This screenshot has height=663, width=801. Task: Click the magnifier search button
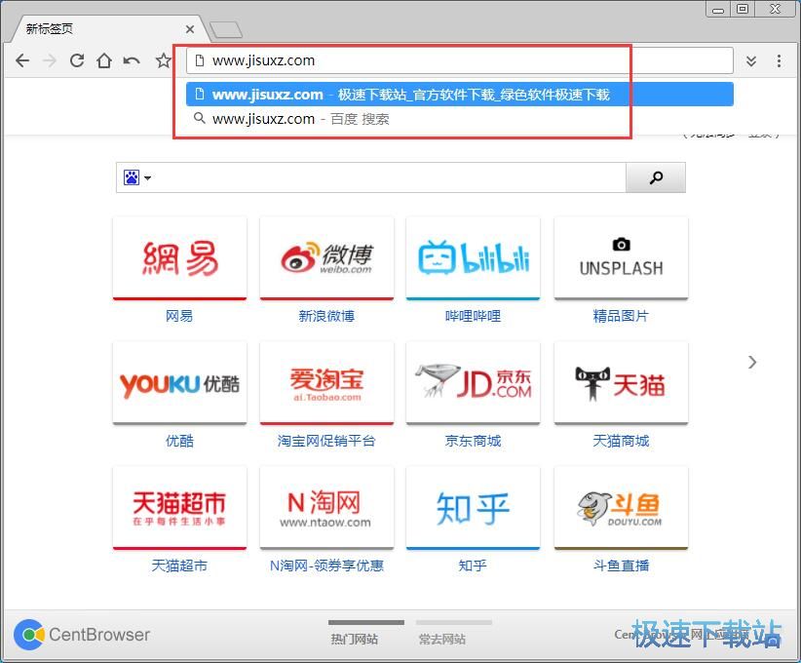coord(656,177)
